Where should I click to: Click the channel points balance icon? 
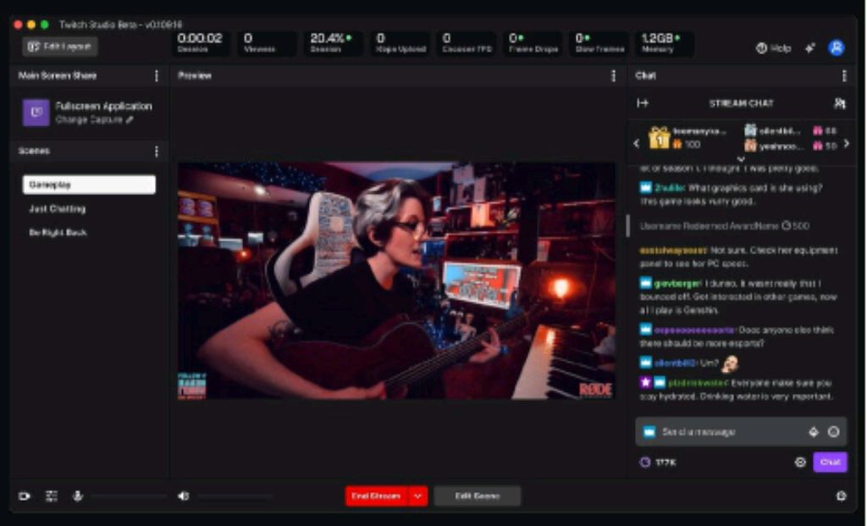point(644,462)
